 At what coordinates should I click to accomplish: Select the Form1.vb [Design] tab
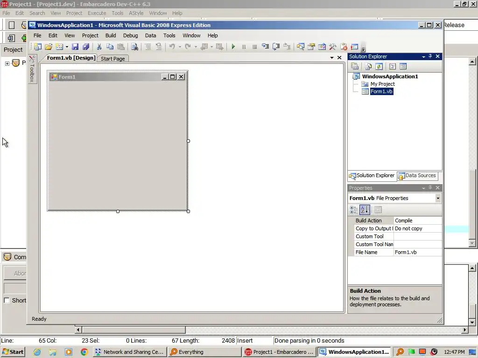[x=71, y=58]
